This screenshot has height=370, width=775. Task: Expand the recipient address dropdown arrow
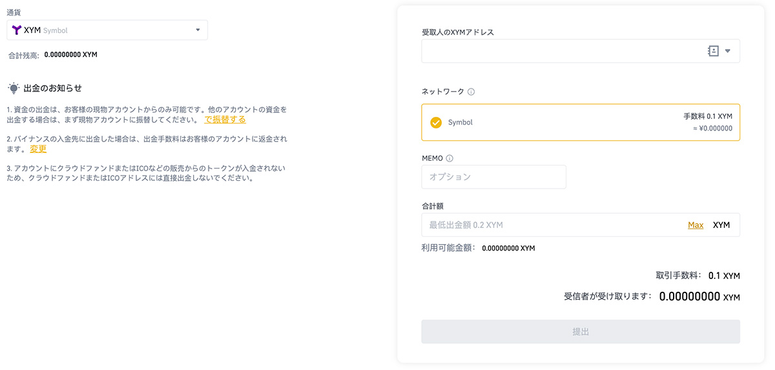[728, 51]
